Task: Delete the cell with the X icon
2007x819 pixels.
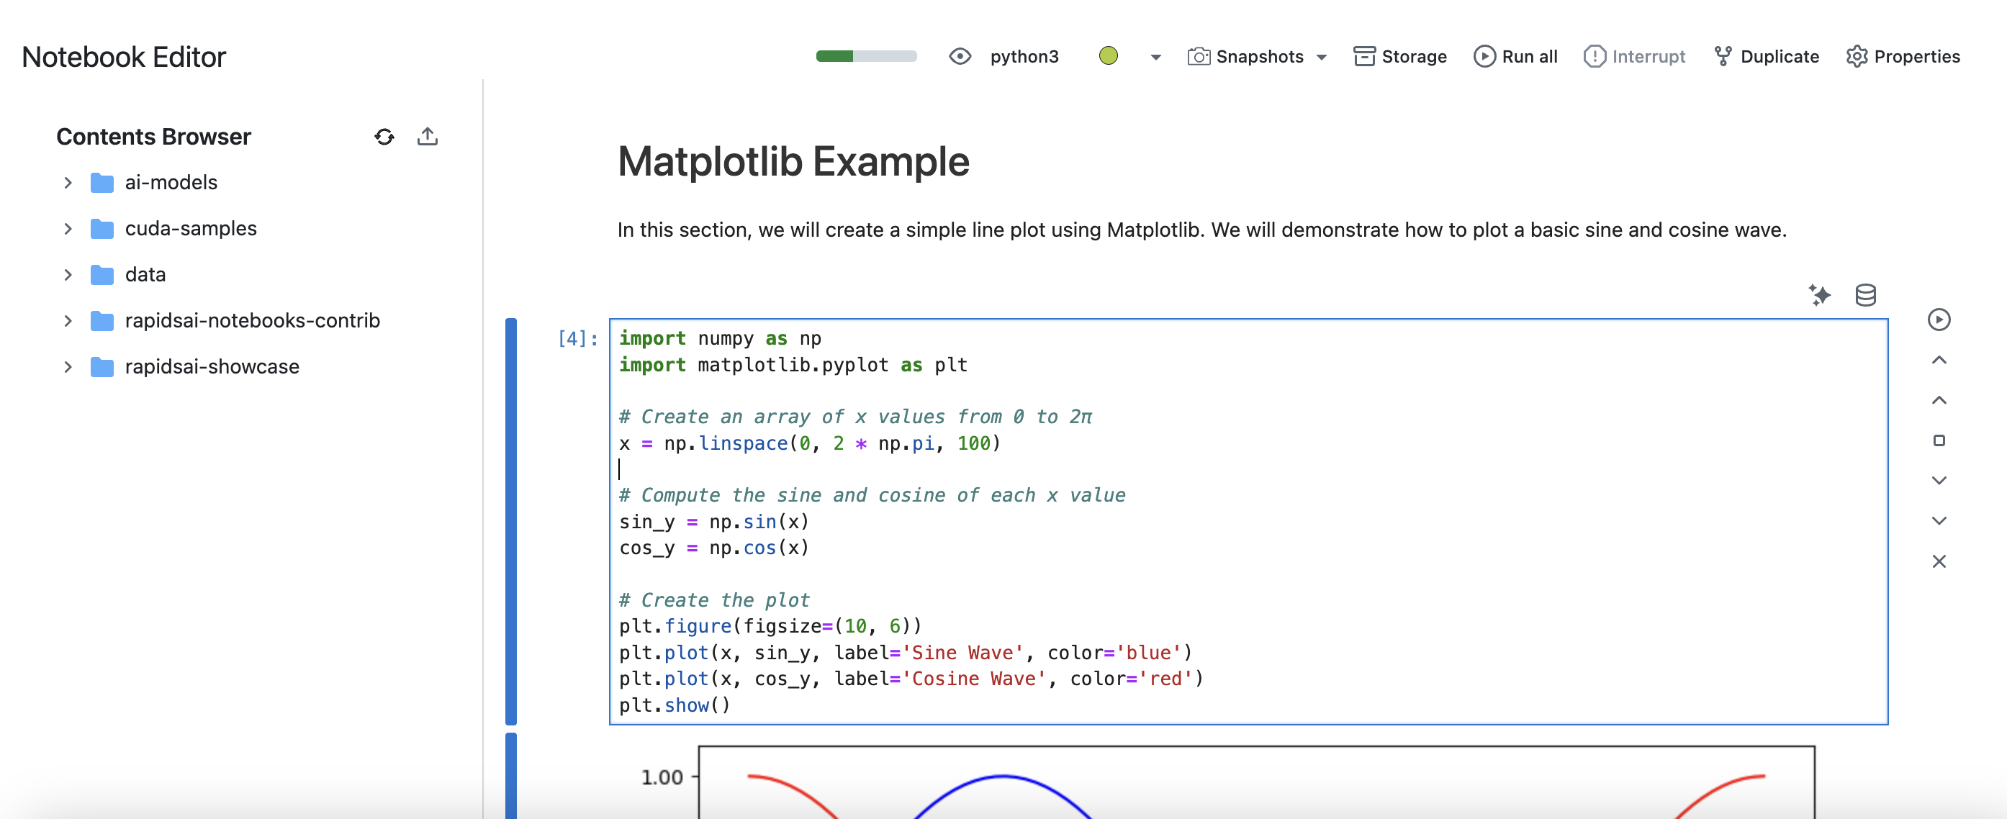Action: tap(1939, 561)
